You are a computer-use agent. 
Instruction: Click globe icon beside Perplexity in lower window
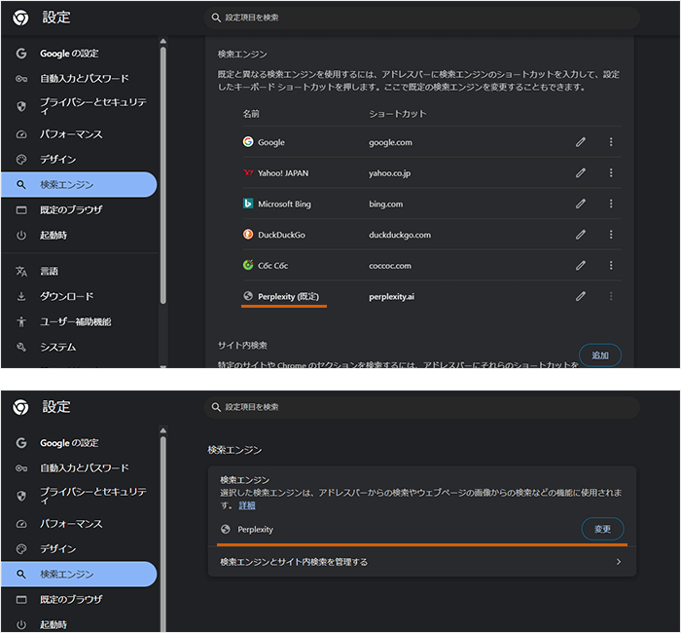(x=226, y=529)
